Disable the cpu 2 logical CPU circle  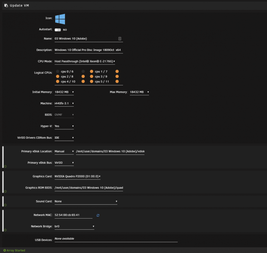tap(57, 77)
